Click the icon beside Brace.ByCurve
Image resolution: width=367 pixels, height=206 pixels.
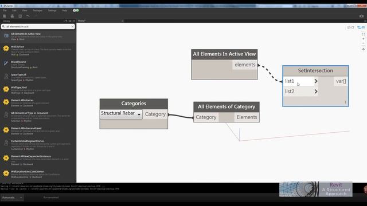(x=6, y=64)
